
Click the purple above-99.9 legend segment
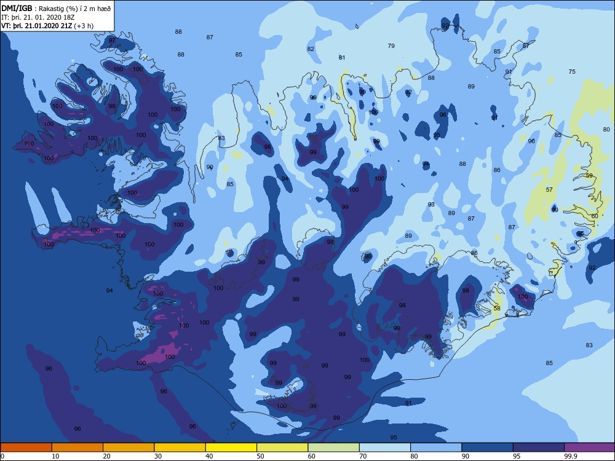point(590,447)
